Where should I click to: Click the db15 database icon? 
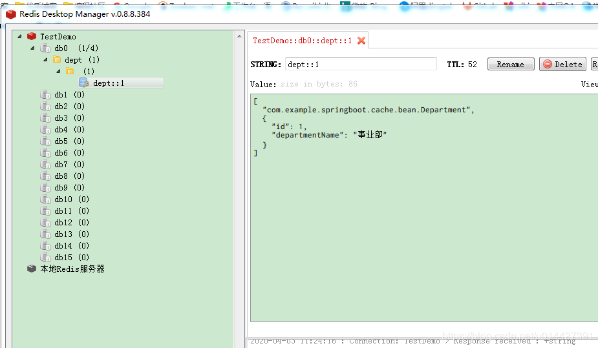tap(45, 258)
